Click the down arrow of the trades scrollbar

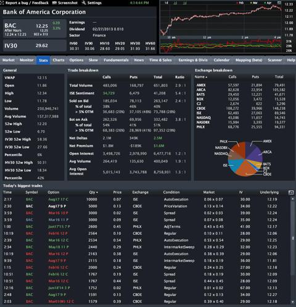[x=293, y=301]
